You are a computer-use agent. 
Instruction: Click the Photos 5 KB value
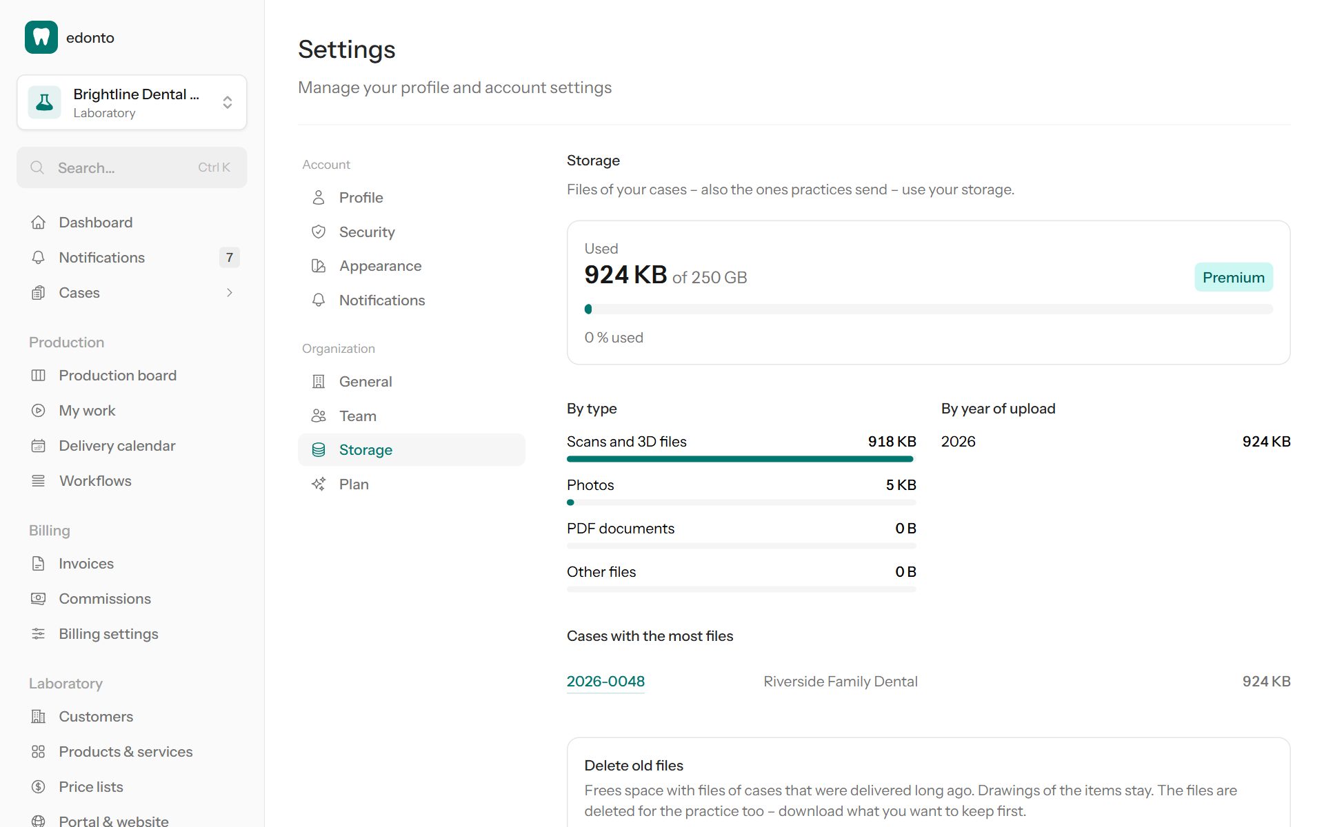pos(901,485)
